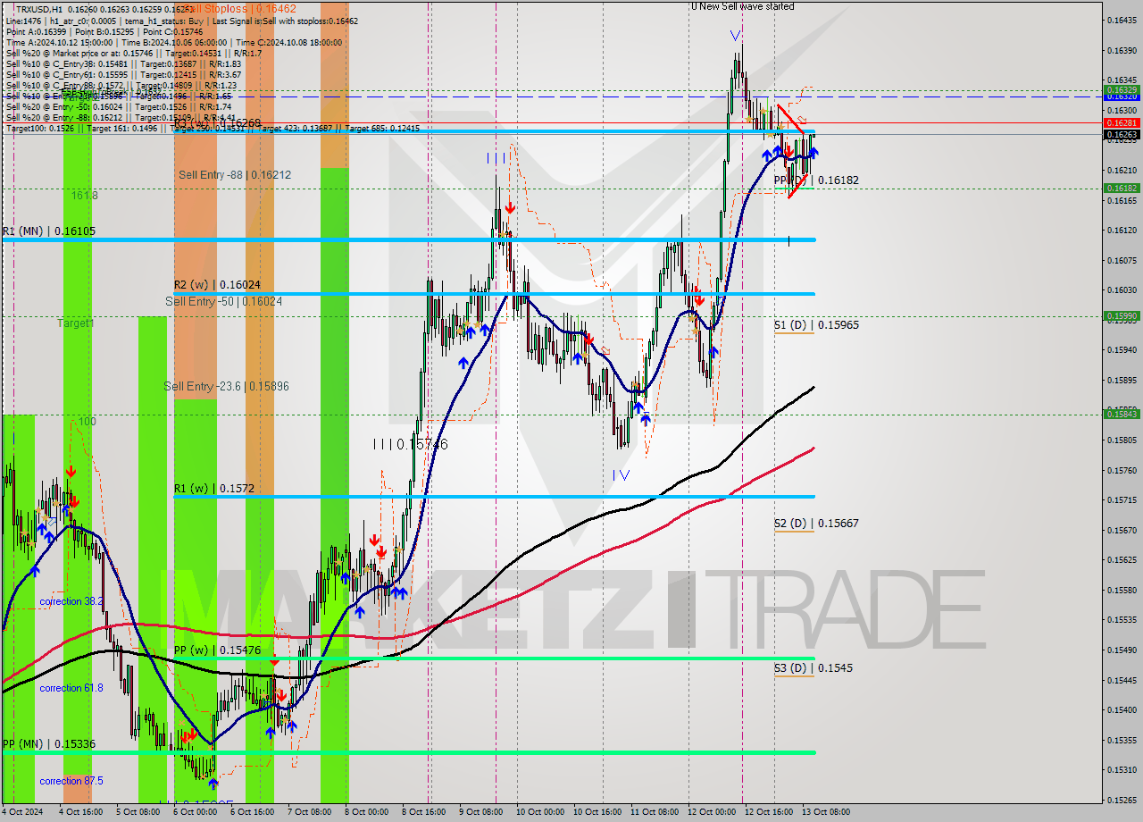The width and height of the screenshot is (1143, 822).
Task: Select the current price tag 0.16263
Action: [x=1121, y=135]
